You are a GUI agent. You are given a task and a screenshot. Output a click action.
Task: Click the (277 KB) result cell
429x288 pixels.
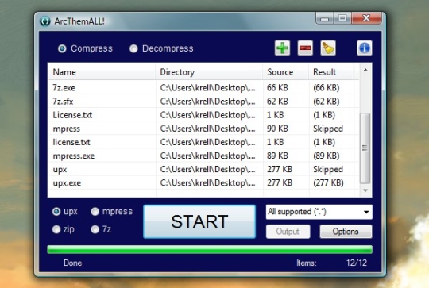click(328, 182)
